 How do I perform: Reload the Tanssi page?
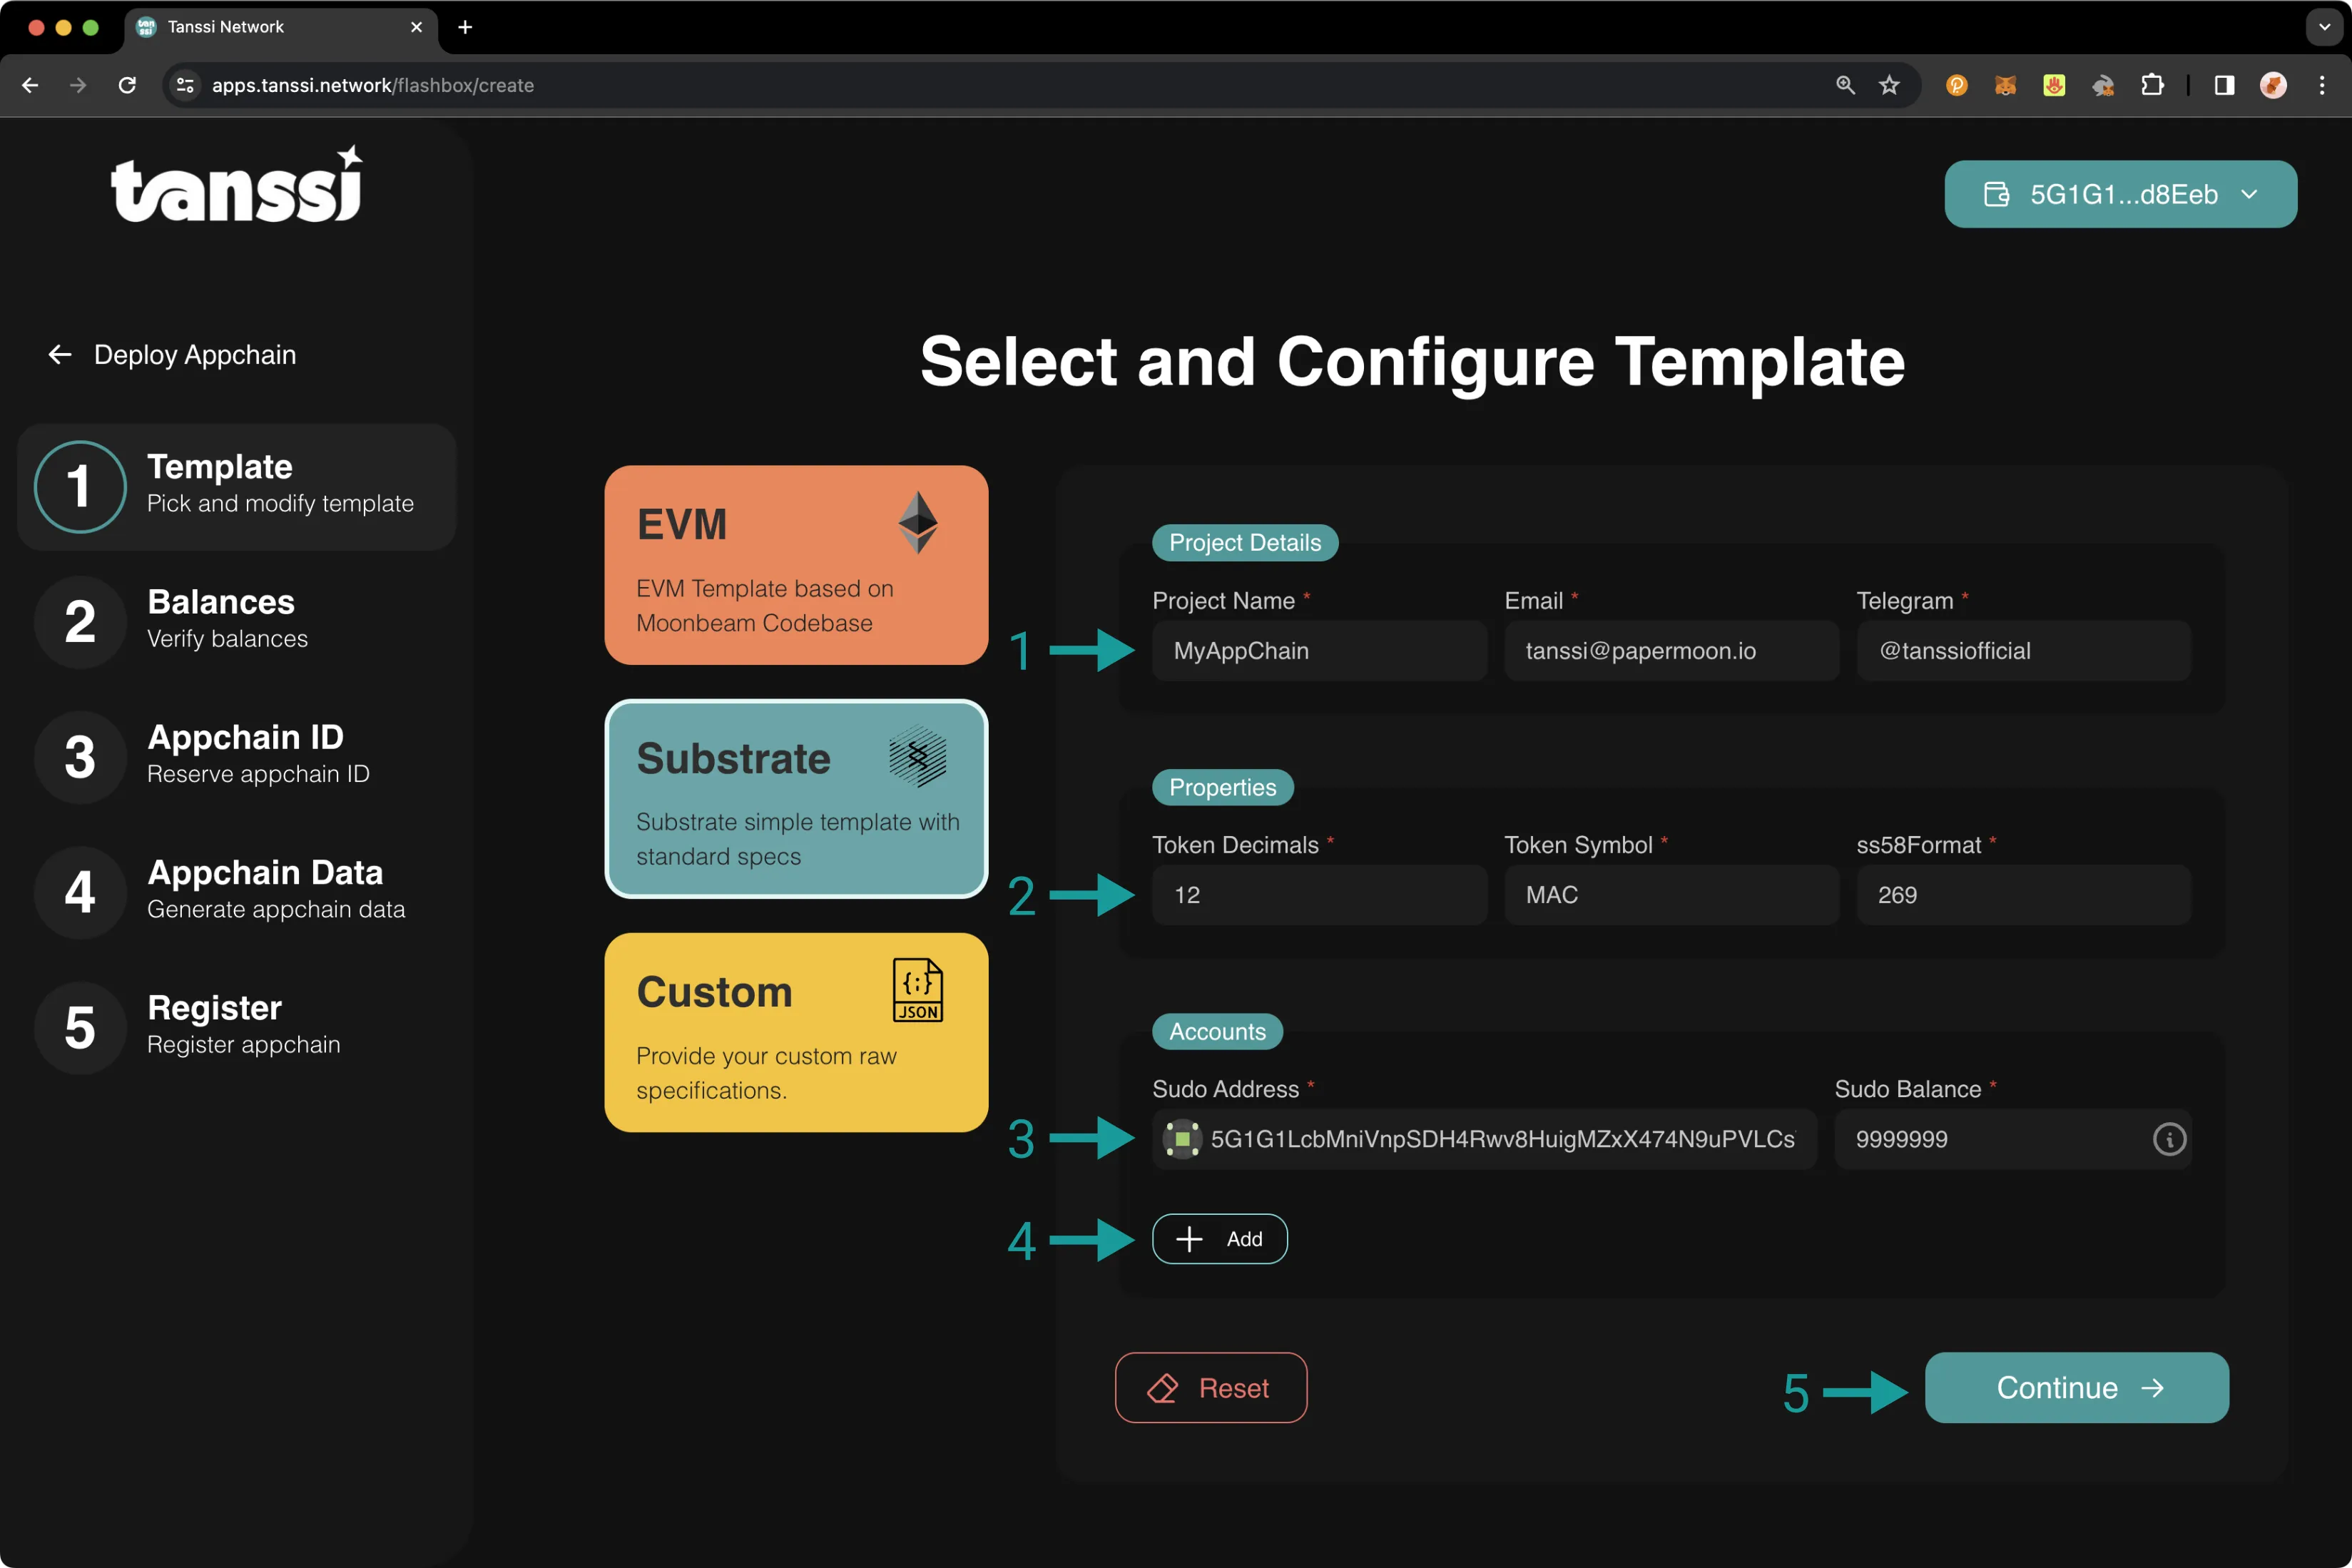(127, 85)
